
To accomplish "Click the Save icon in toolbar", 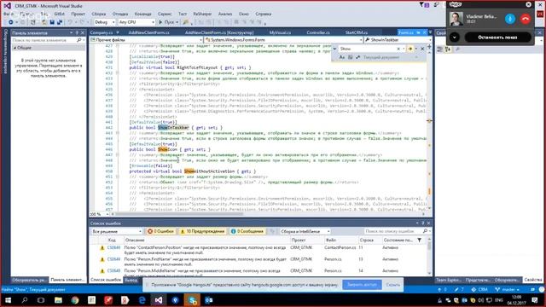I will pos(52,22).
